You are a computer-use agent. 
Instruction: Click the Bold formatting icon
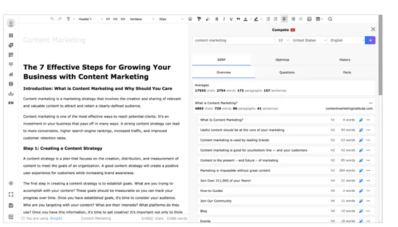(217, 19)
